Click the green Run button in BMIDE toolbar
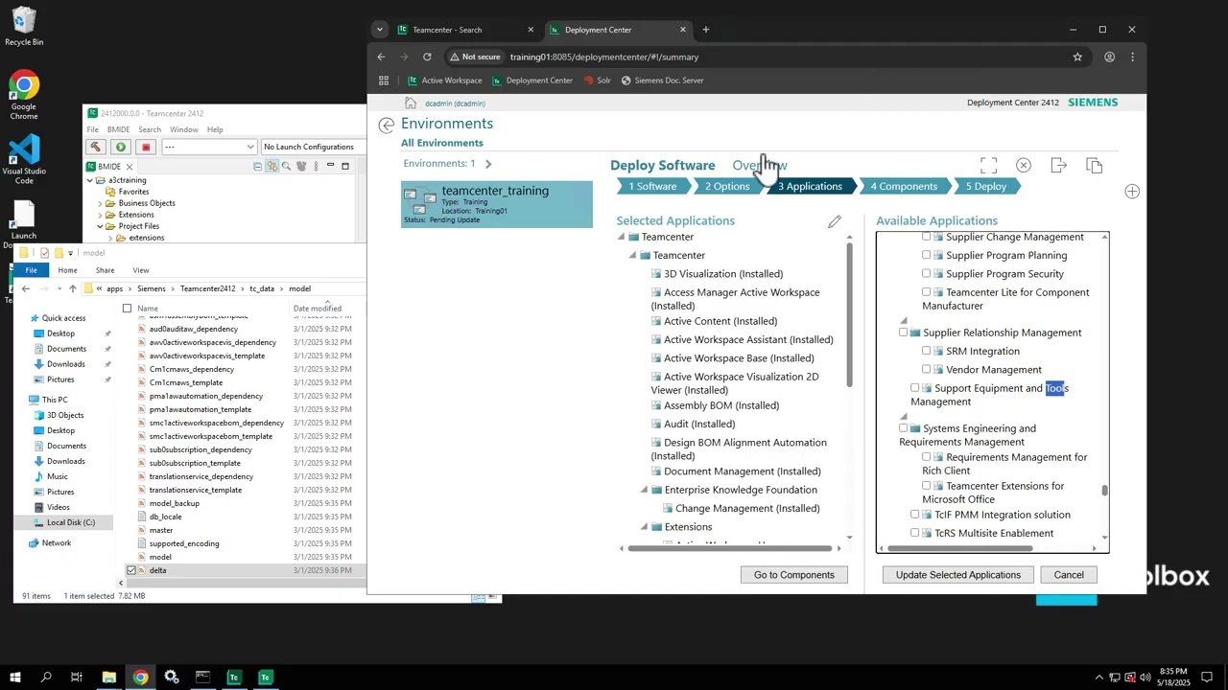Image resolution: width=1228 pixels, height=690 pixels. pos(121,147)
